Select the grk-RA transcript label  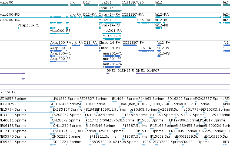point(75,15)
